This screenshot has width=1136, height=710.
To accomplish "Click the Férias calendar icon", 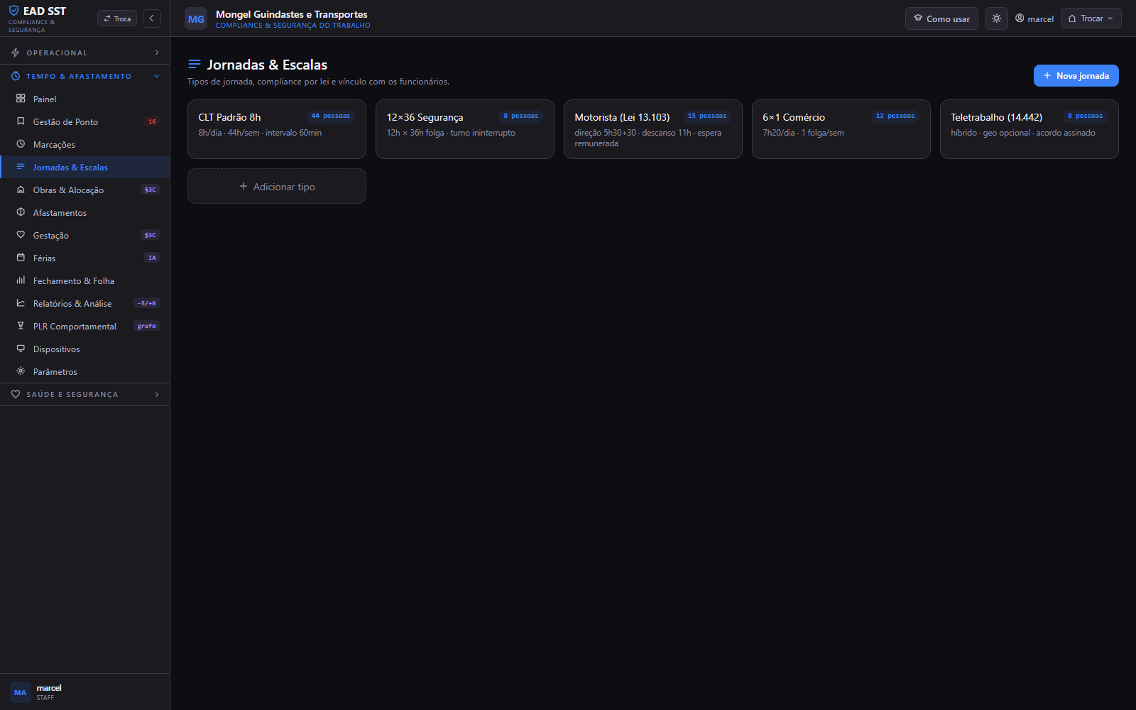I will (x=21, y=258).
